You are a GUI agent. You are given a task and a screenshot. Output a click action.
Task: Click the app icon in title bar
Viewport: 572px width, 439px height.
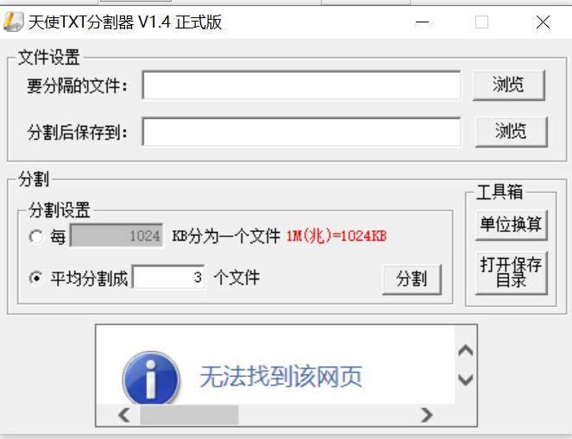point(14,22)
